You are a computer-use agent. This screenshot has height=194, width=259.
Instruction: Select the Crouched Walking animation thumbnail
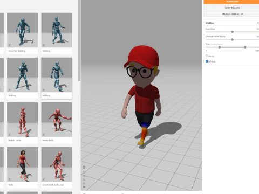(23, 30)
